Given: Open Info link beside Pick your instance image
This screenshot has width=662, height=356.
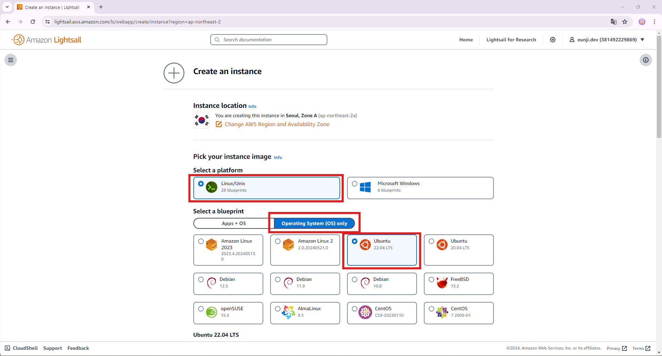Looking at the screenshot, I should (278, 157).
